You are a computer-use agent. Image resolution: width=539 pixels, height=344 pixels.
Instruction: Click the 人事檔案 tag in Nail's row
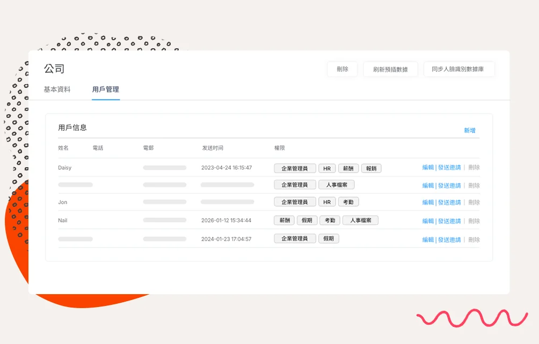(360, 220)
